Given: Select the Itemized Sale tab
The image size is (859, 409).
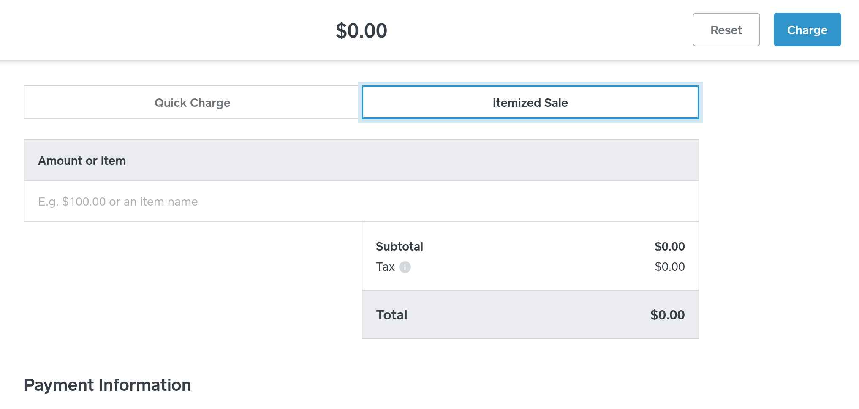Looking at the screenshot, I should 530,103.
